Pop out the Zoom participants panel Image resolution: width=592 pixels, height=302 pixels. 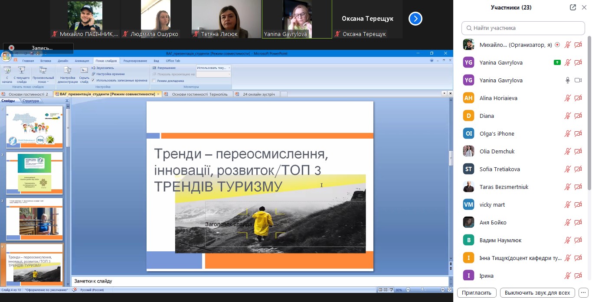573,7
